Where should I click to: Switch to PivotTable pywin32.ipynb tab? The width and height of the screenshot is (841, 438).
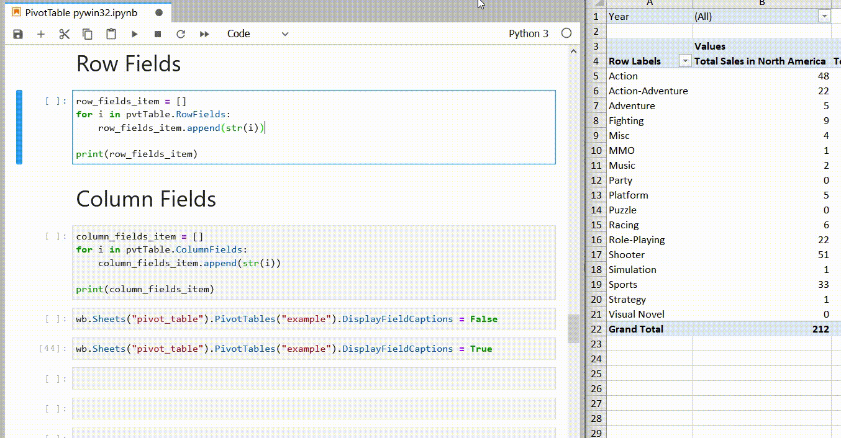81,12
